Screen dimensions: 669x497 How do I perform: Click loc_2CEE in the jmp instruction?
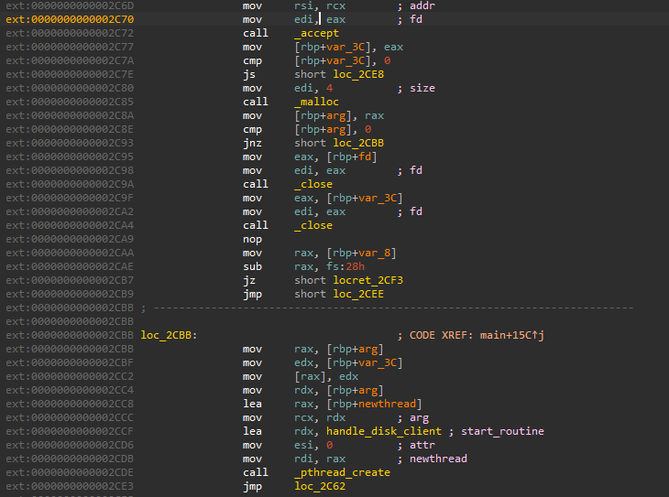[358, 294]
